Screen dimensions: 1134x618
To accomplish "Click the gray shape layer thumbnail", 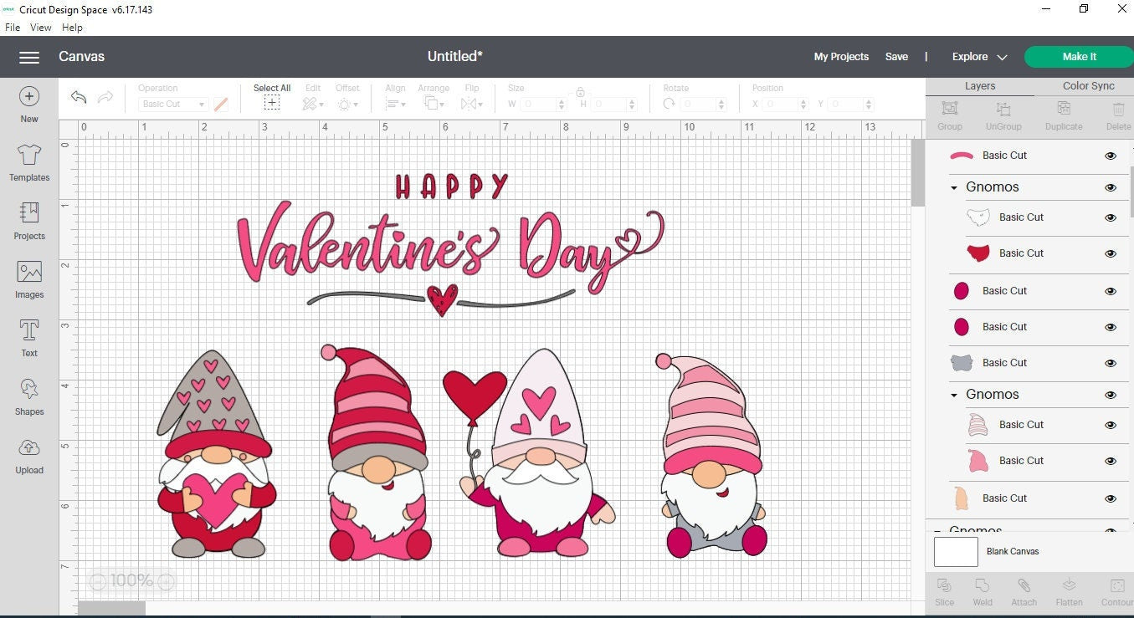I will coord(962,363).
